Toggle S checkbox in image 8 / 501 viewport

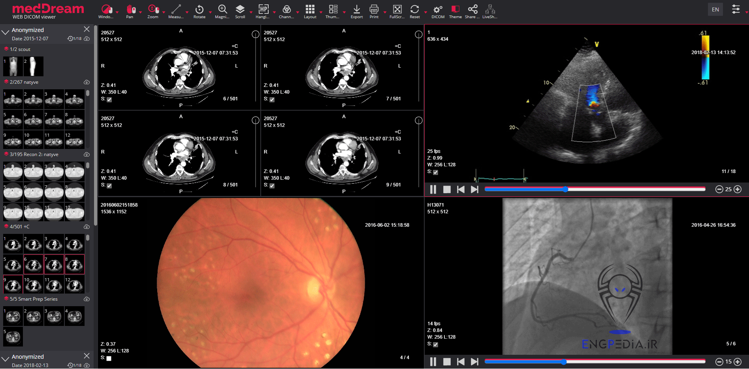point(109,186)
